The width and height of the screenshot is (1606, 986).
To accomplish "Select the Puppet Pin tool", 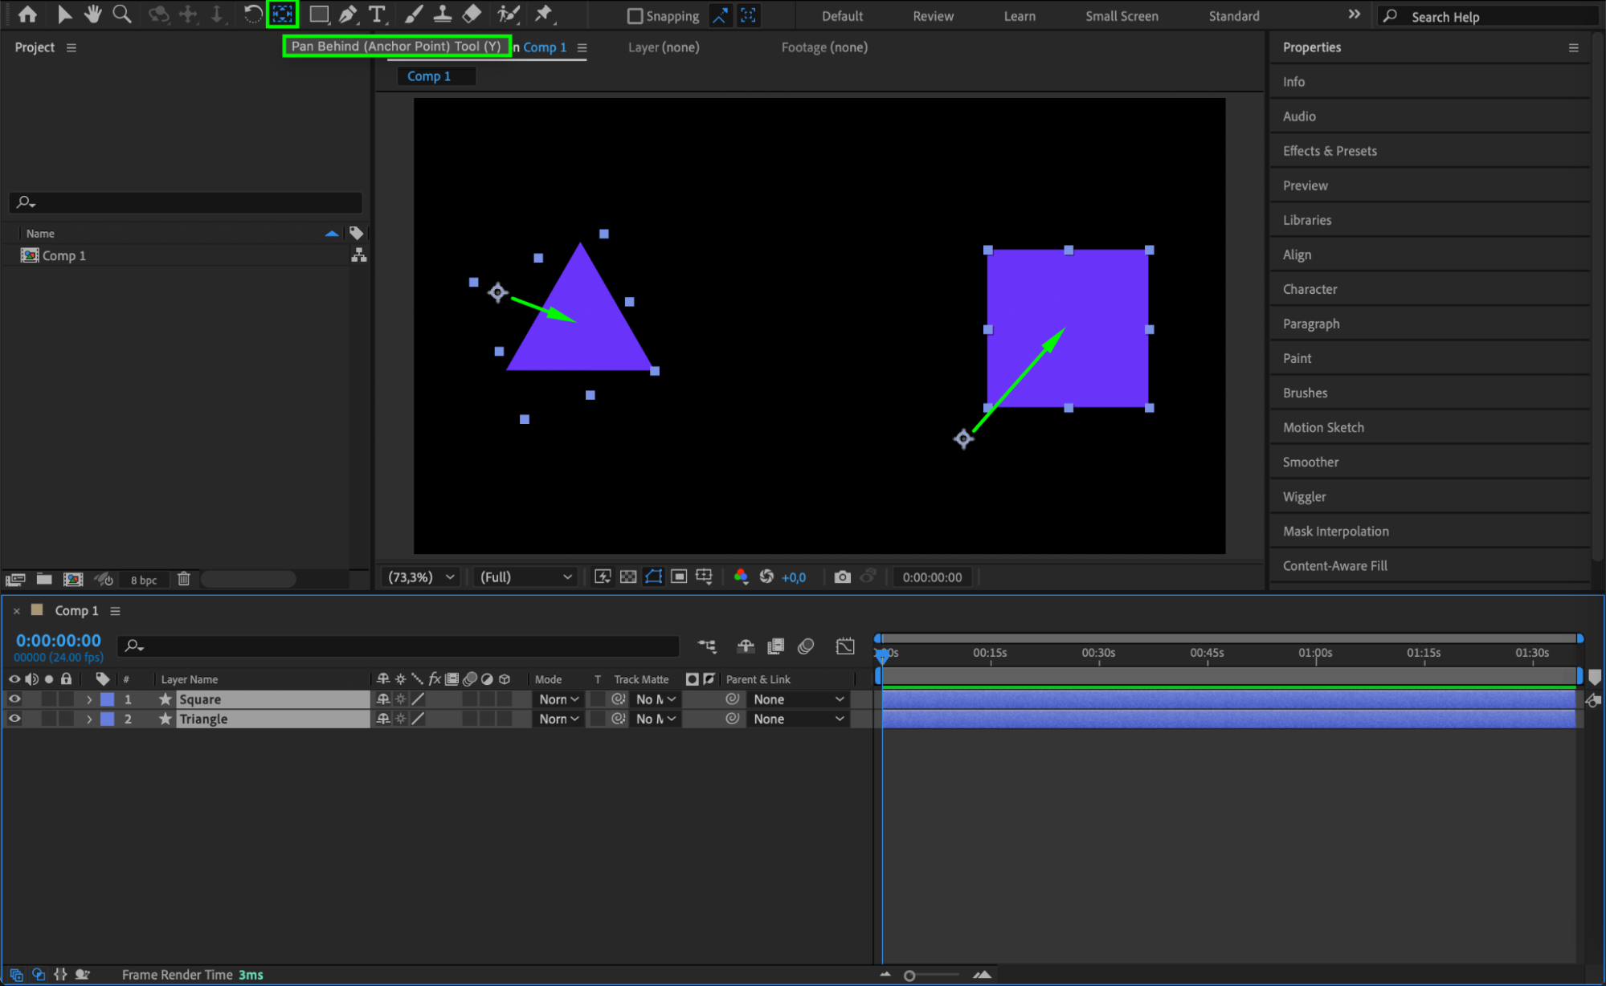I will pos(544,14).
